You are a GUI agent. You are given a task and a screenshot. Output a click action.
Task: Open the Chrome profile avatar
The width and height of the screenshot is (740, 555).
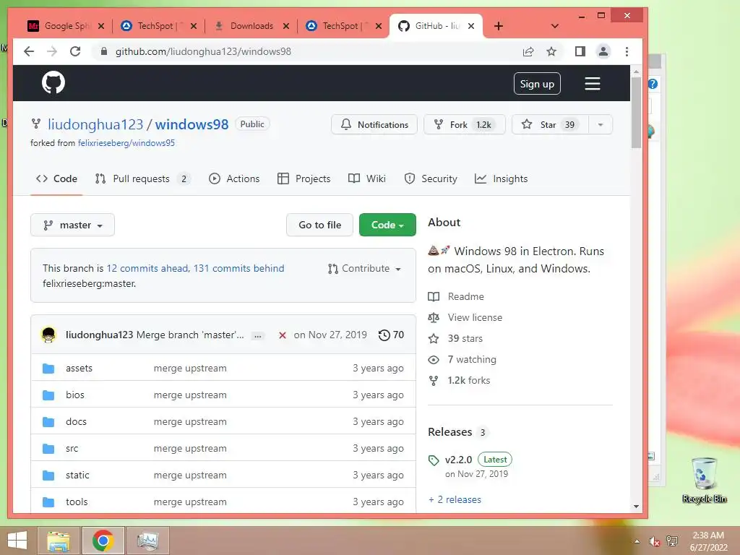(x=603, y=51)
